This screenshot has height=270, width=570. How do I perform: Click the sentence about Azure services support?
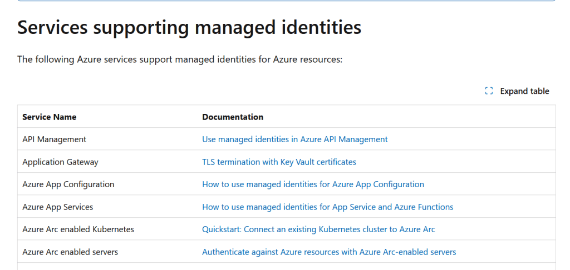[x=180, y=59]
